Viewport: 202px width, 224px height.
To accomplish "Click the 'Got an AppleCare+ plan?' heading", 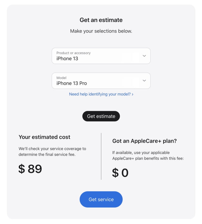I will (145, 141).
